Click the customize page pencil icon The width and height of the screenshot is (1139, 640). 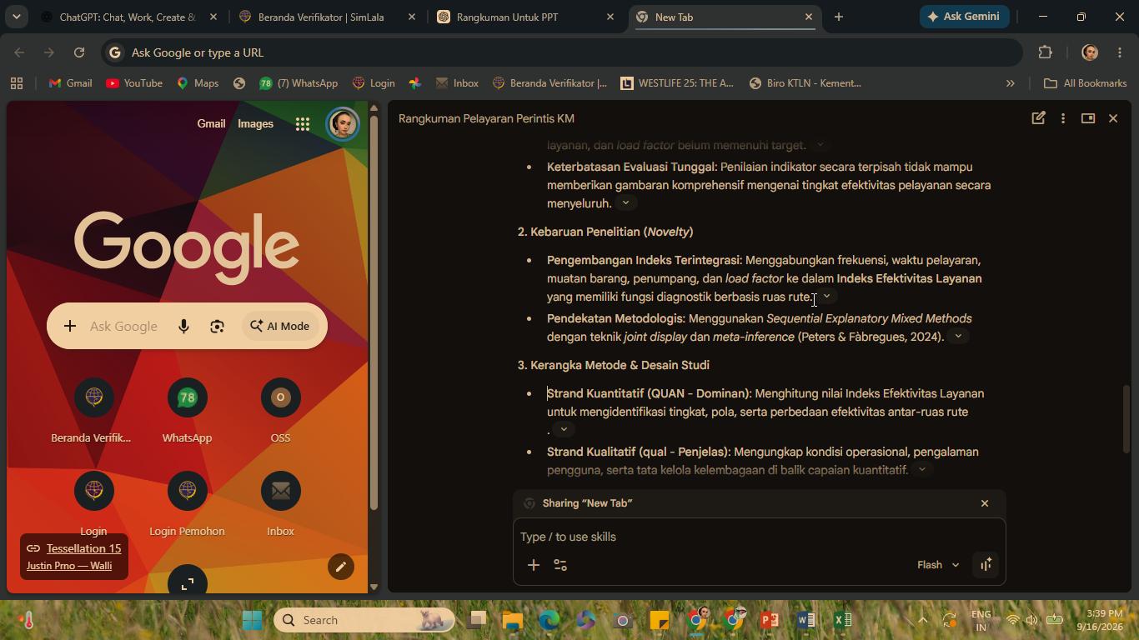point(340,567)
